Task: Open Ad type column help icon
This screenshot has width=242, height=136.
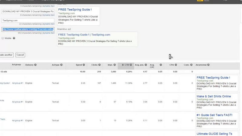Action: click(61, 65)
